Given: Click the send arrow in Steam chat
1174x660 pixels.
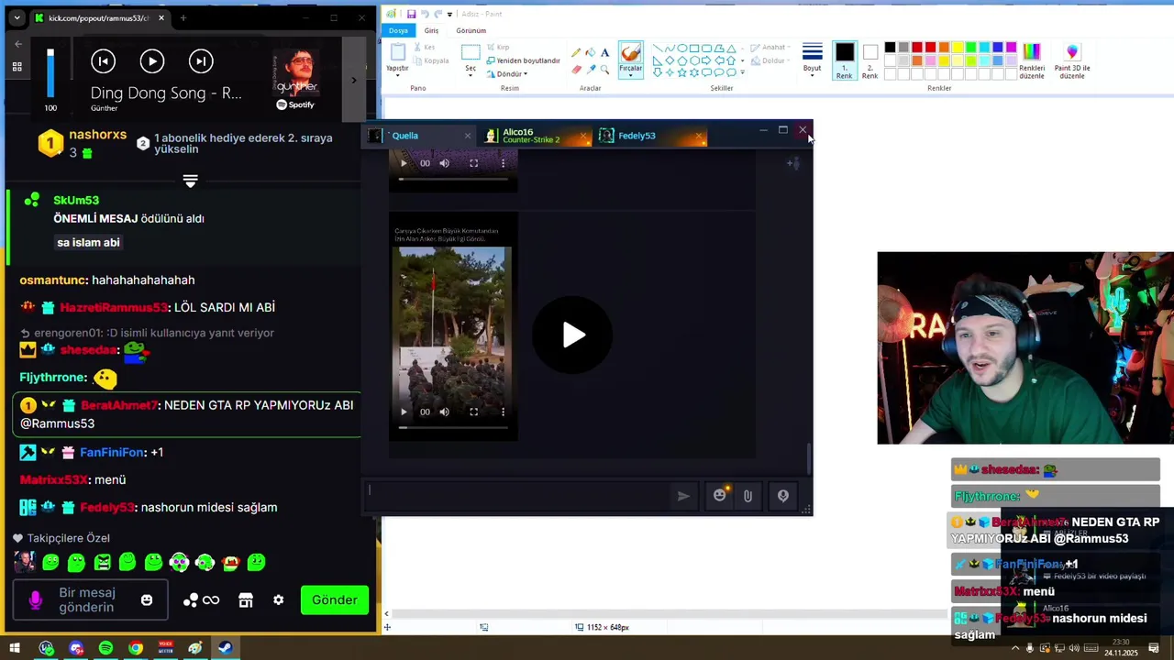Looking at the screenshot, I should 683,496.
